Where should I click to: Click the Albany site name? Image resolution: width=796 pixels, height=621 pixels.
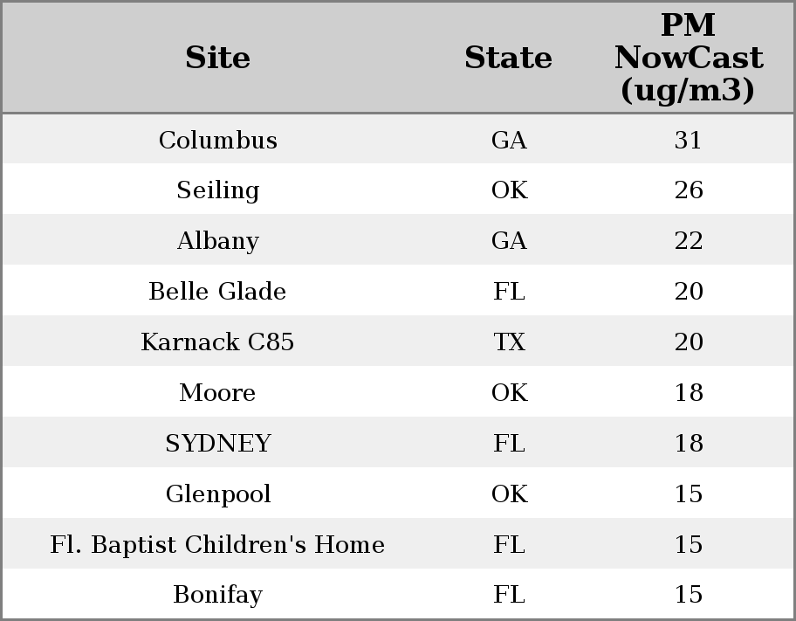[217, 241]
